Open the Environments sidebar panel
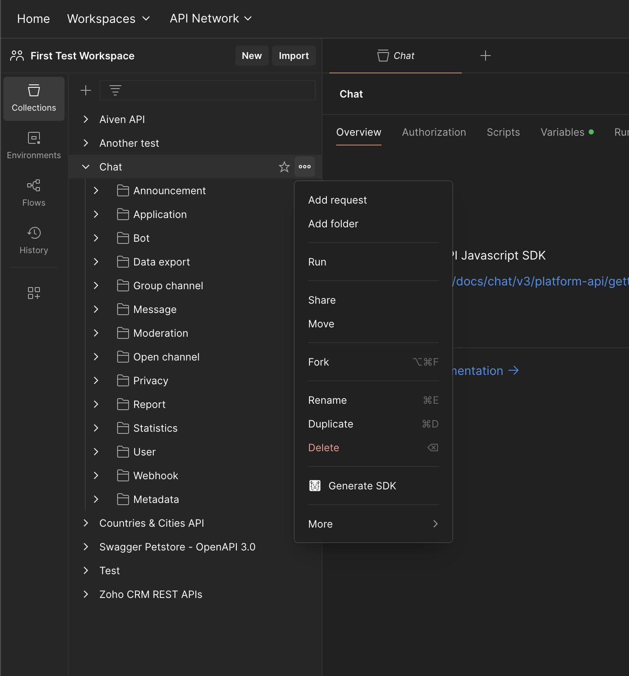The height and width of the screenshot is (676, 629). [34, 145]
